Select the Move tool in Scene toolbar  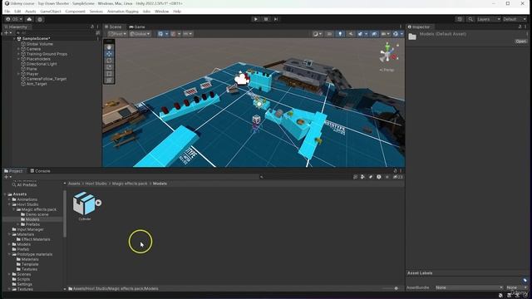[109, 53]
